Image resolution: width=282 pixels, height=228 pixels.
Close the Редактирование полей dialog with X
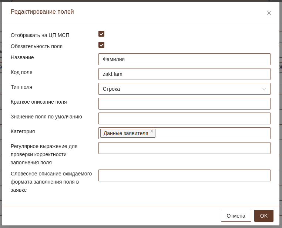269,13
